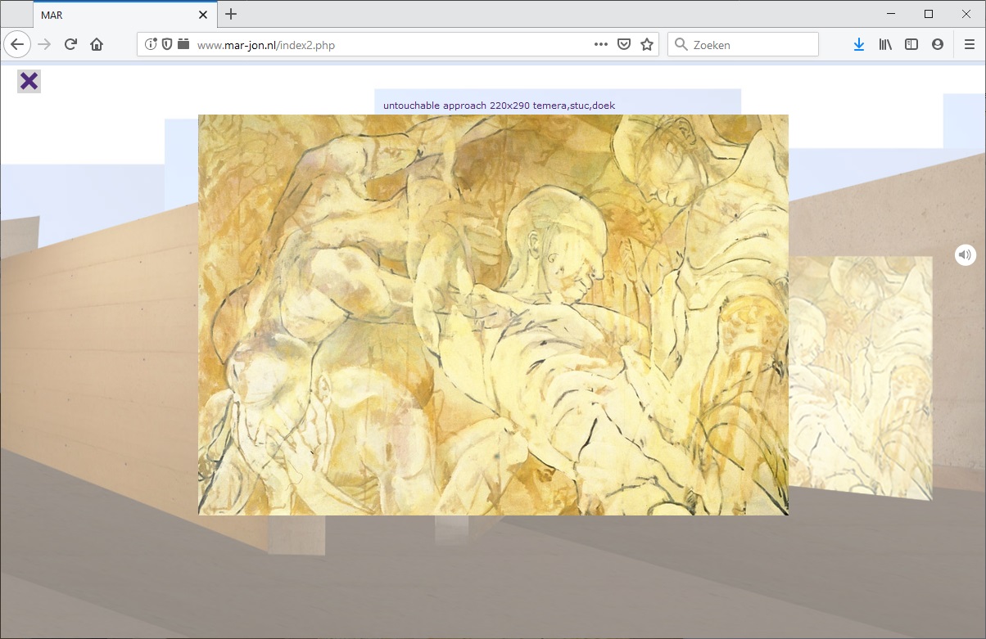Select the MAR browser tab
This screenshot has height=639, width=986.
(115, 15)
